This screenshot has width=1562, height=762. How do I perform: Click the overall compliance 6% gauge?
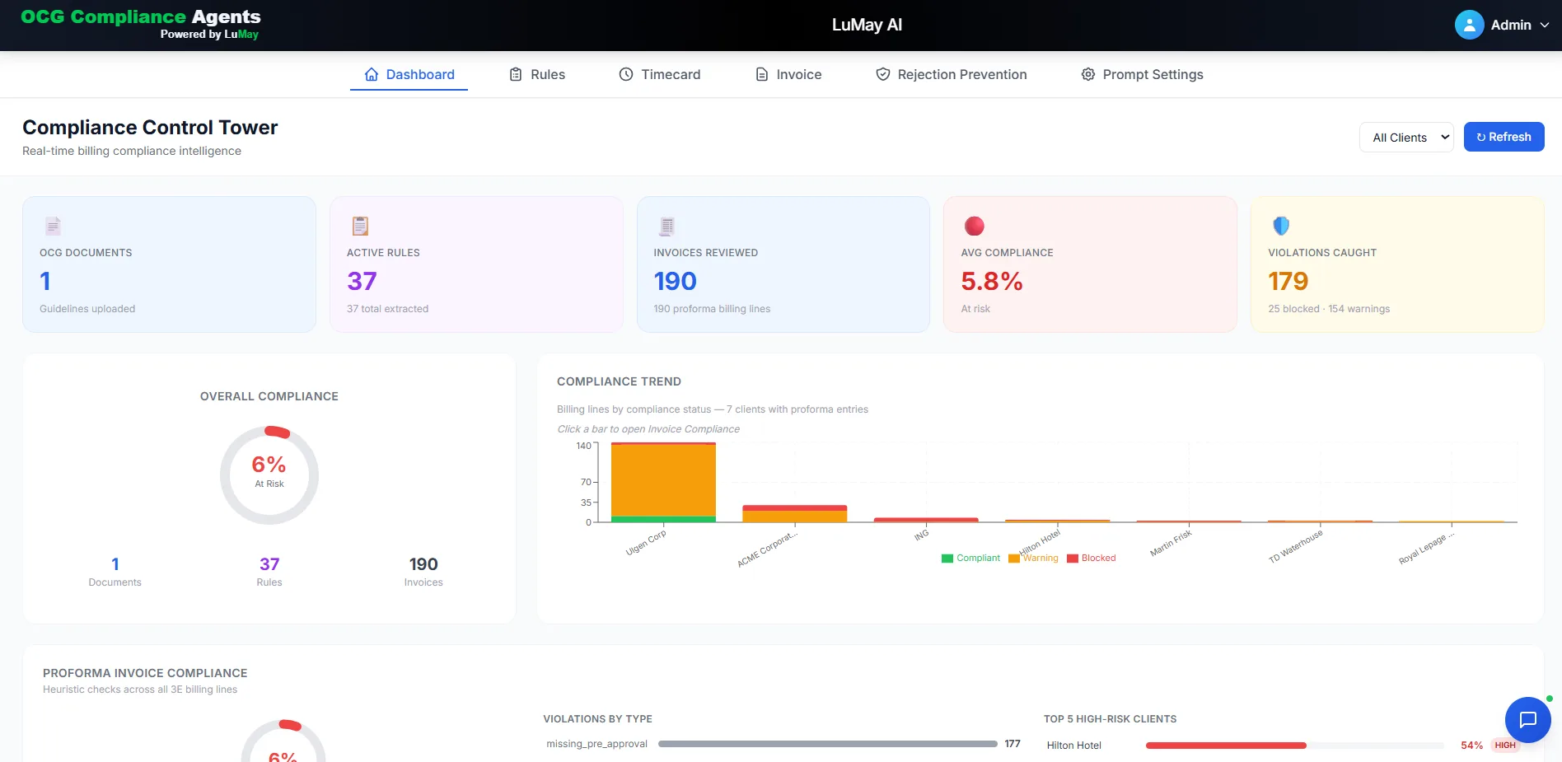click(269, 475)
